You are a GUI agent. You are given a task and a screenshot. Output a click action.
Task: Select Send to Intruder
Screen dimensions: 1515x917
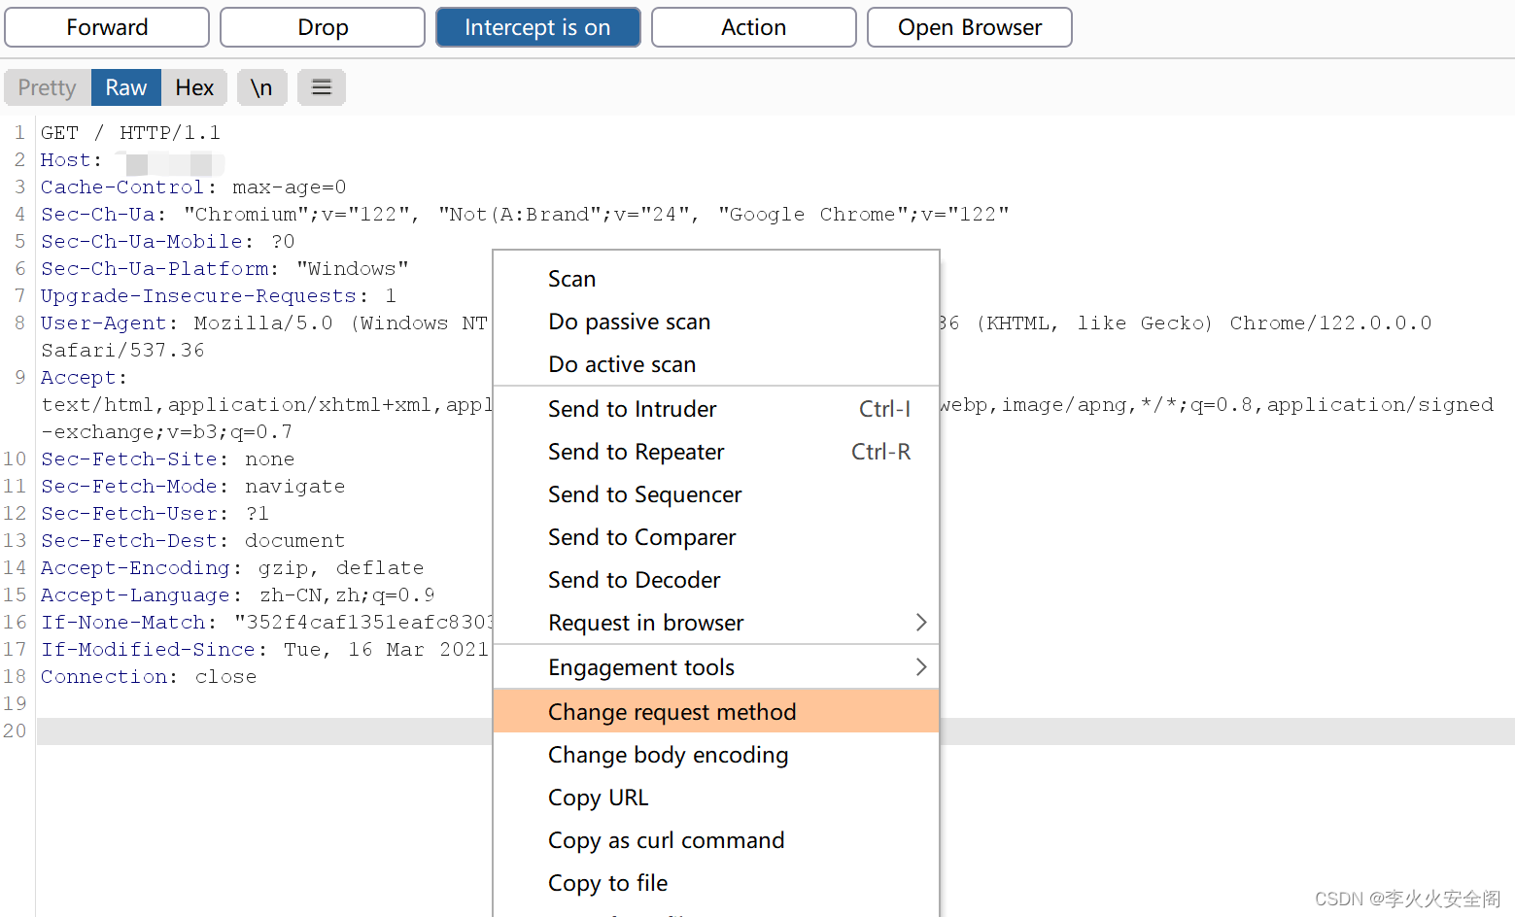click(716, 409)
